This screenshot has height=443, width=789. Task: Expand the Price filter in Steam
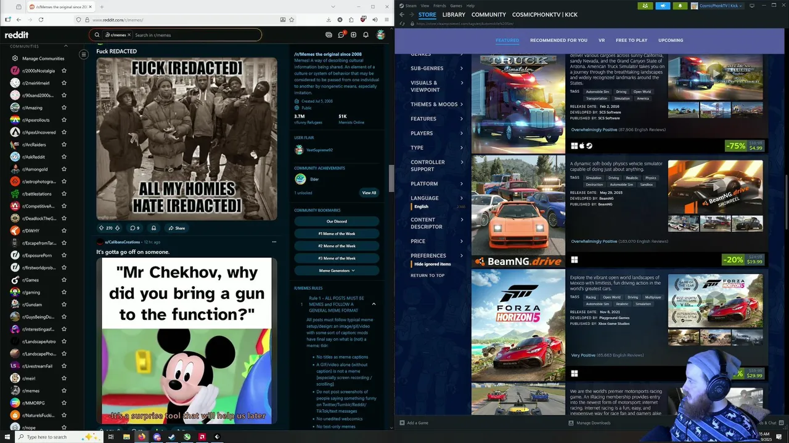click(x=436, y=241)
